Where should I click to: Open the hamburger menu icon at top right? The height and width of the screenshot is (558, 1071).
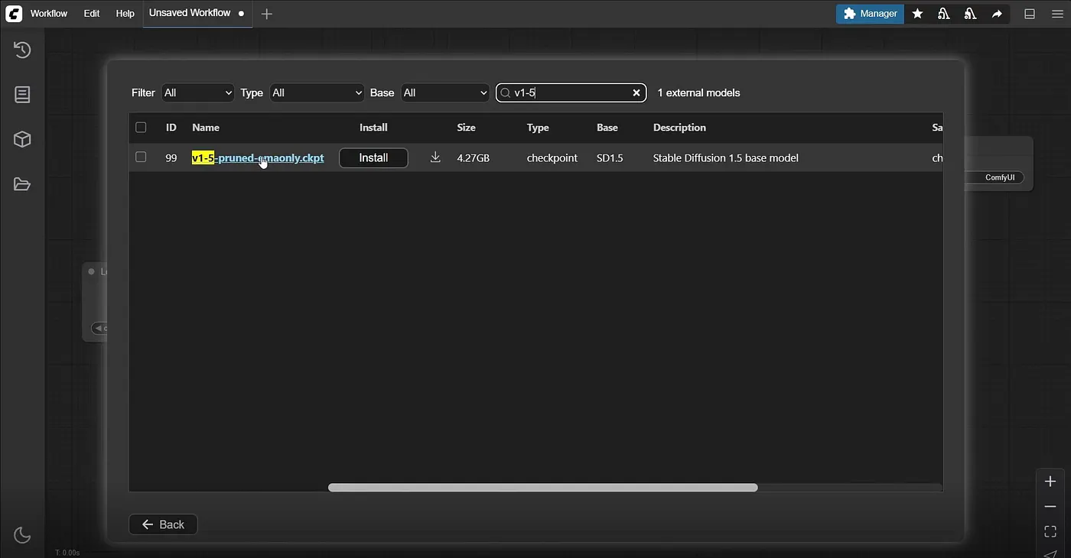pyautogui.click(x=1057, y=14)
